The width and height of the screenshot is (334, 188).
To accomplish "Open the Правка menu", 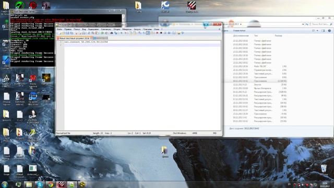I will [x=68, y=29].
